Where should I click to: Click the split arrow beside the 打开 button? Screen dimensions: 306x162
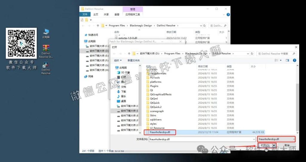274,145
